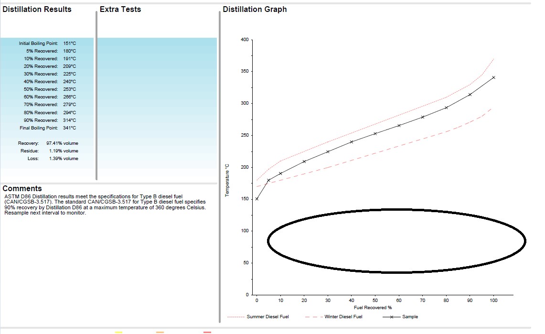
Task: Click the Sample legend line marker
Action: click(x=392, y=317)
